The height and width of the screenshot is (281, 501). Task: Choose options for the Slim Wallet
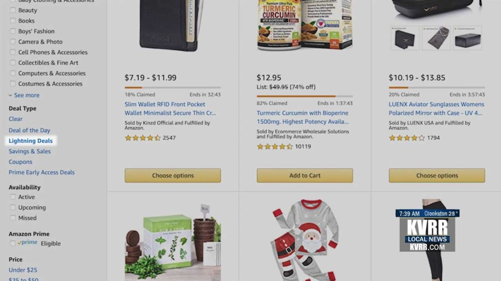(x=173, y=176)
